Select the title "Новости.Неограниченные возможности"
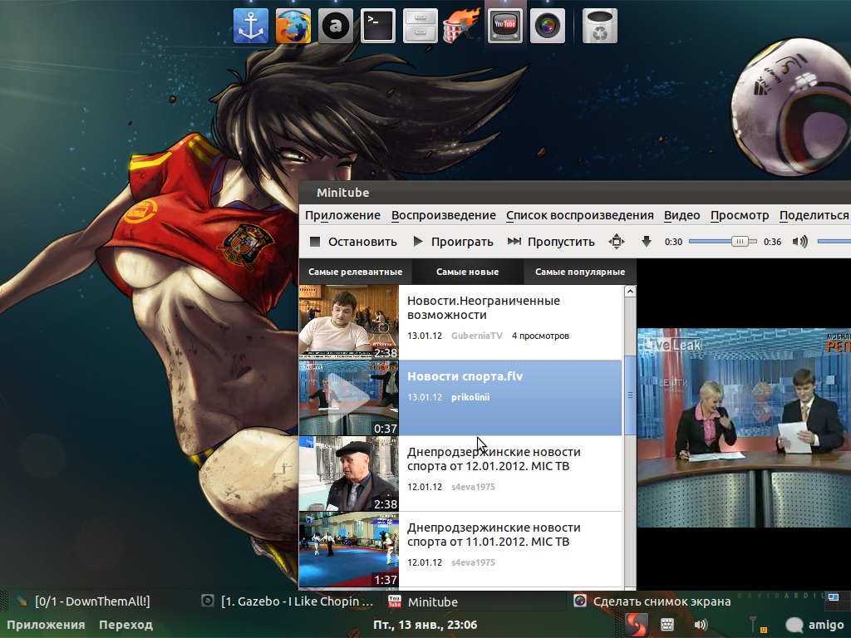Image resolution: width=851 pixels, height=638 pixels. click(x=483, y=307)
